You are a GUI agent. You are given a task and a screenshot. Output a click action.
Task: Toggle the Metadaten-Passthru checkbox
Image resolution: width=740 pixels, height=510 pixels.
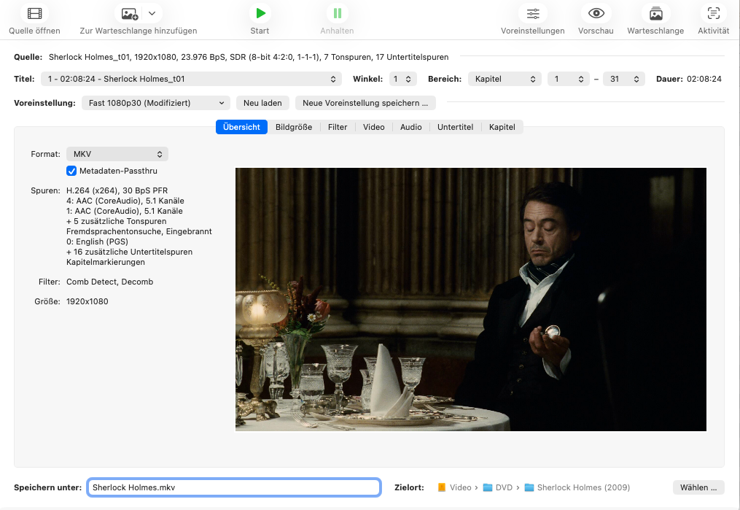pos(71,171)
